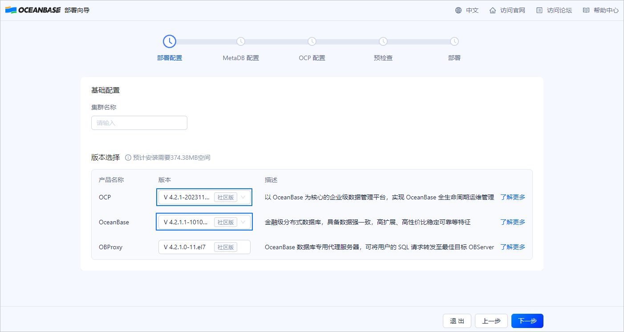Click the 预检查 step clock icon

pos(383,41)
